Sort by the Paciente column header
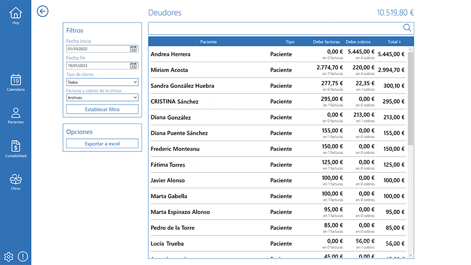This screenshot has width=471, height=265. [x=208, y=42]
